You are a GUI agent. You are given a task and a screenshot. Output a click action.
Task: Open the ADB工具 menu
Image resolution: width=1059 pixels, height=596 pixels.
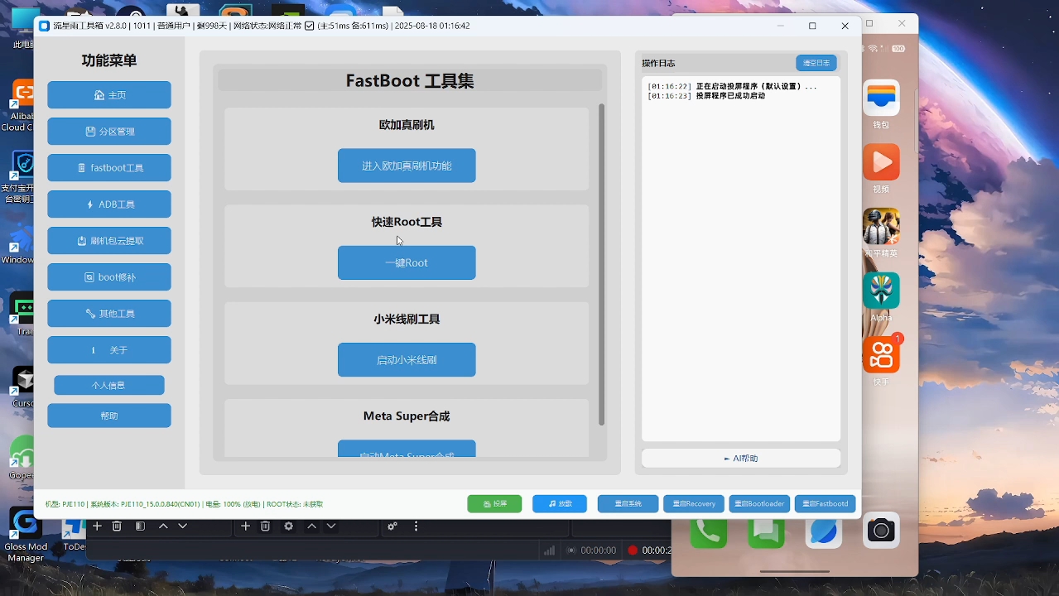click(109, 204)
